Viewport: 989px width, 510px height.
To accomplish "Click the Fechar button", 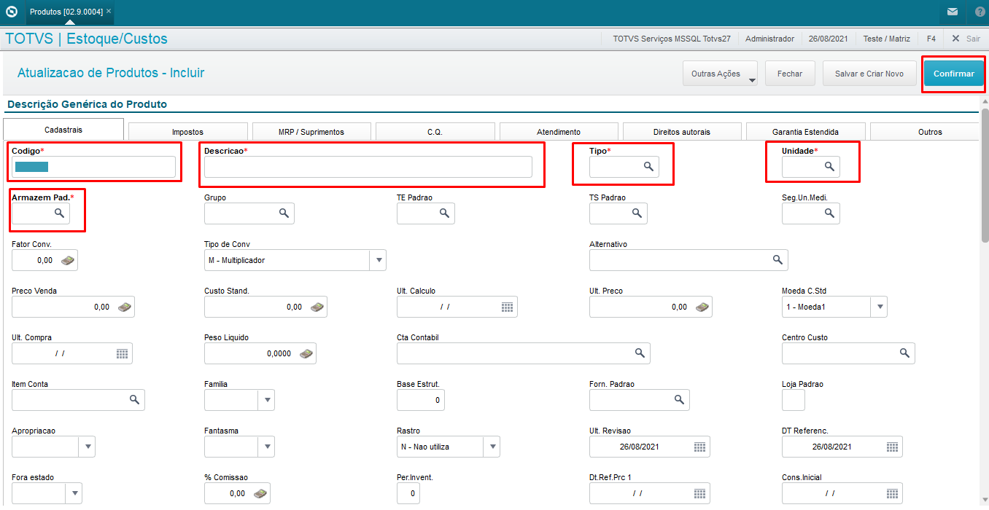I will (790, 74).
